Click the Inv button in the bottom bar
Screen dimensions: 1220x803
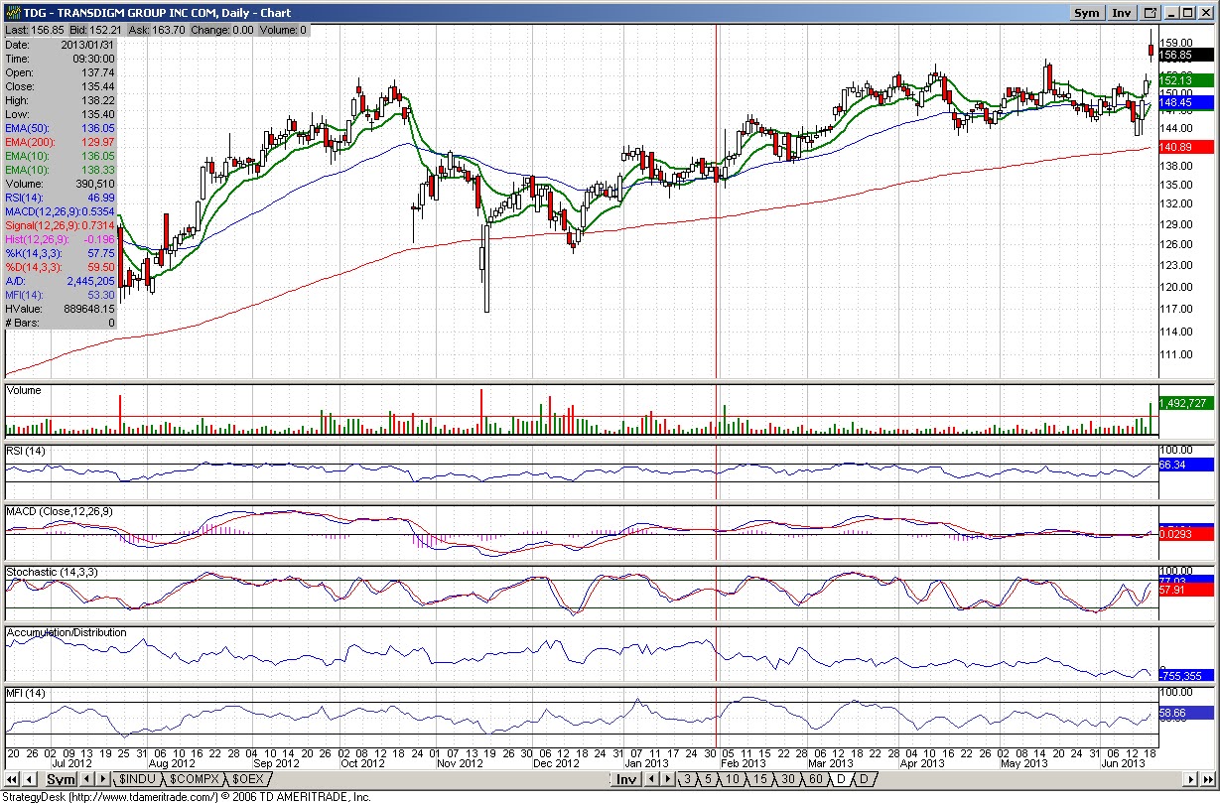(x=625, y=780)
